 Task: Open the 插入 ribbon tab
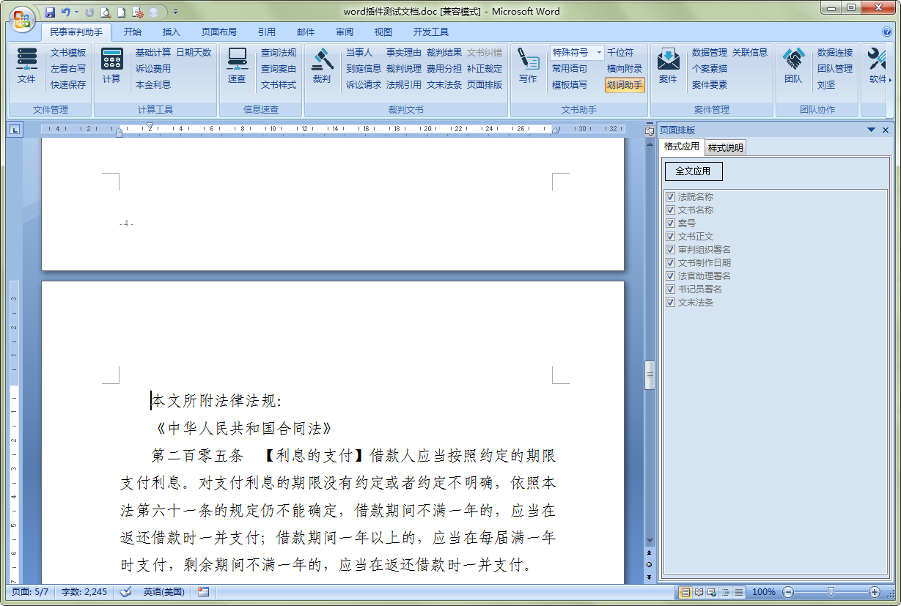click(x=172, y=32)
